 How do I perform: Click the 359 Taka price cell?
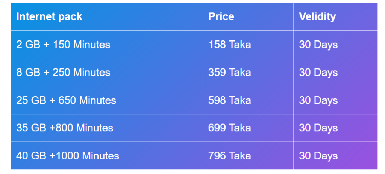tap(230, 73)
